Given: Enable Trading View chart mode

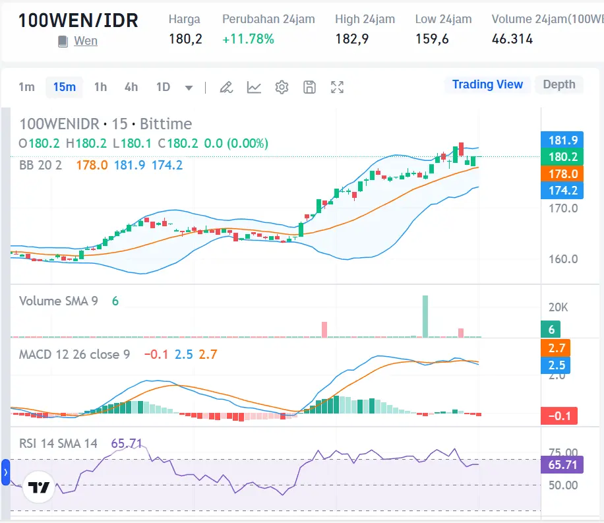Looking at the screenshot, I should click(487, 84).
